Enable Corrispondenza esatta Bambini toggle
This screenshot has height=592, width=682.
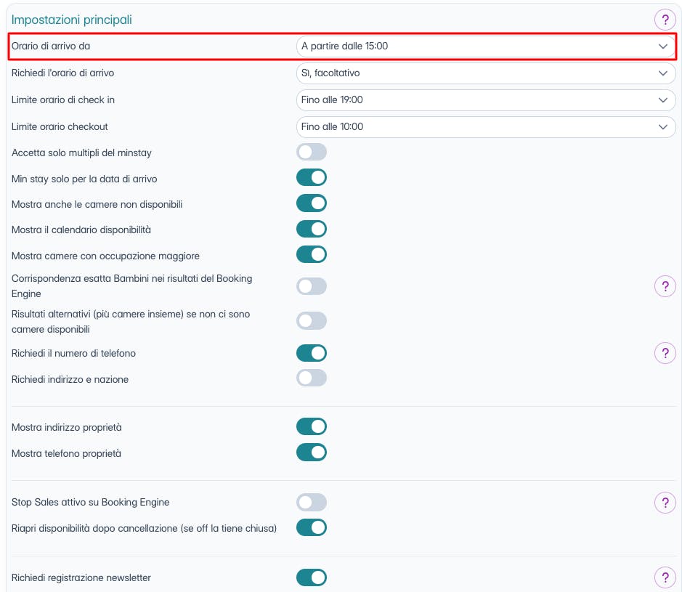pyautogui.click(x=312, y=286)
